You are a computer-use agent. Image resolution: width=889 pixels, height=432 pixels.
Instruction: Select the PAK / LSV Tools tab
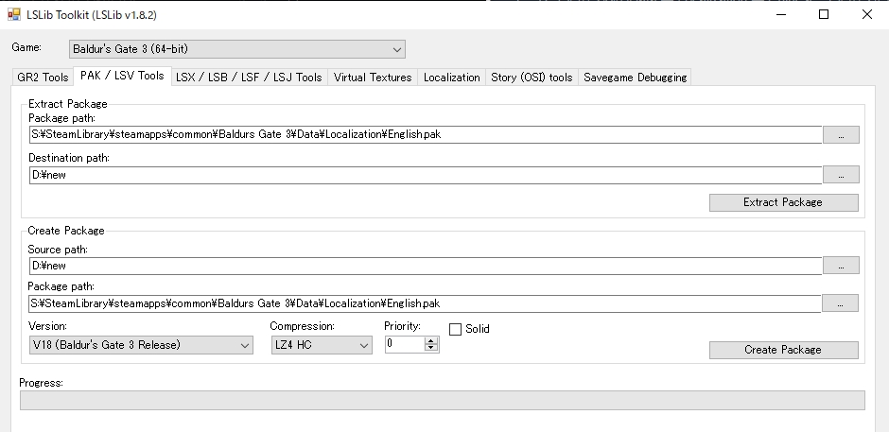(x=122, y=76)
